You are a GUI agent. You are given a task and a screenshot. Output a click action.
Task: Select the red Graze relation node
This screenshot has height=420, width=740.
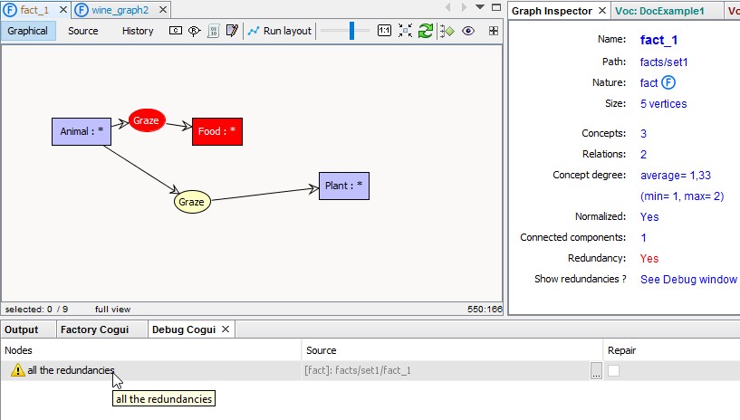coord(147,120)
